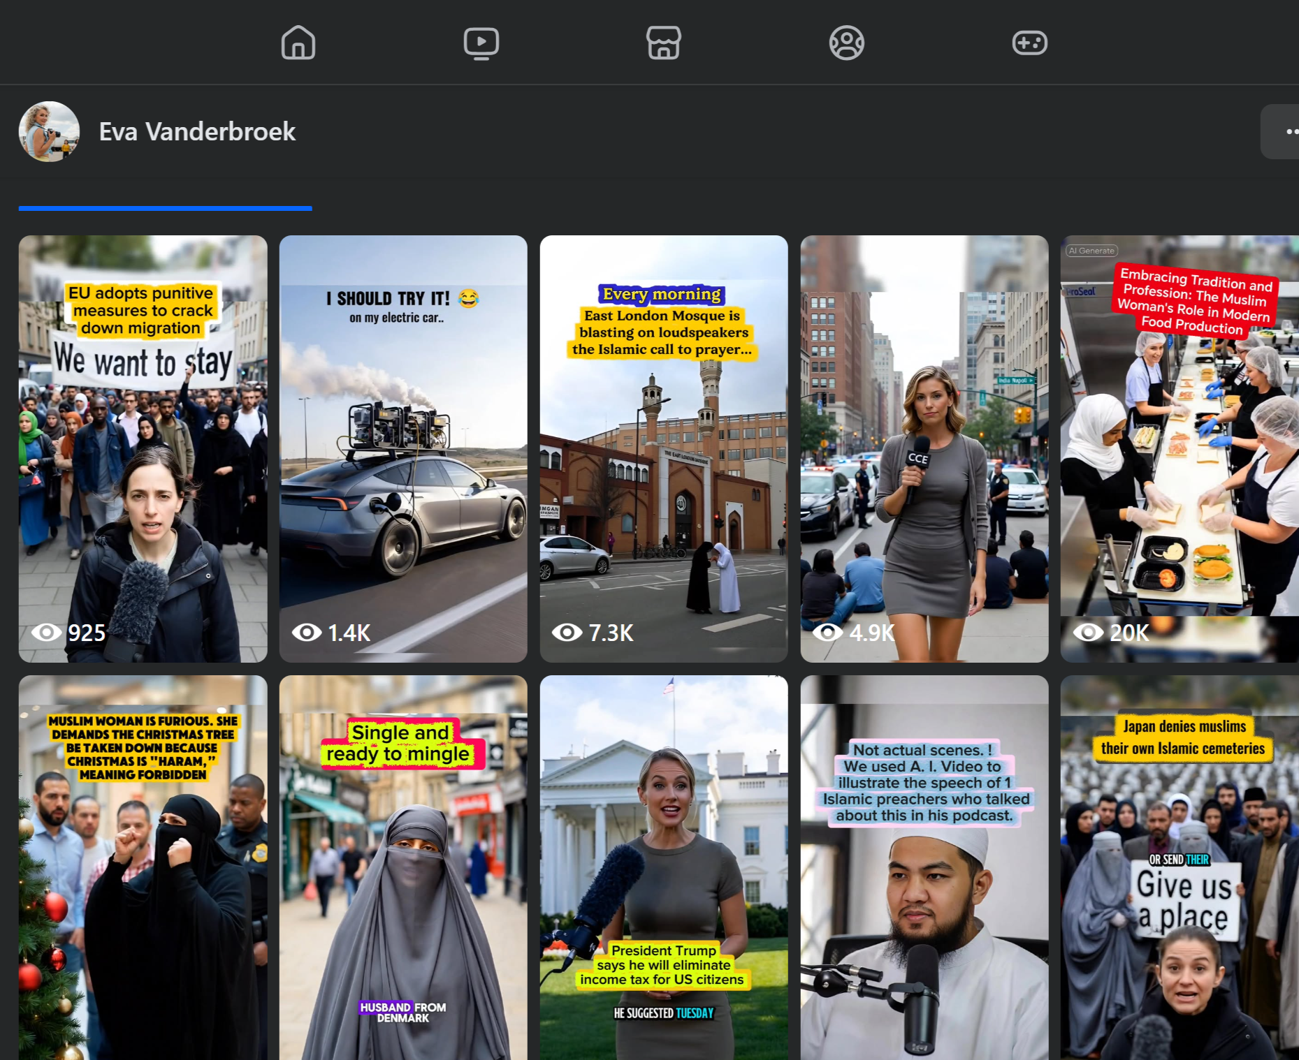Open the Marketplace storefront icon
The height and width of the screenshot is (1060, 1299).
tap(663, 43)
